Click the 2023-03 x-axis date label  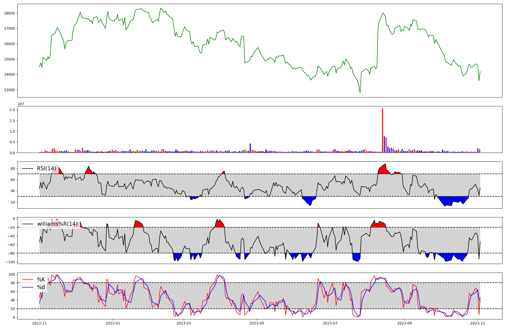(x=183, y=323)
